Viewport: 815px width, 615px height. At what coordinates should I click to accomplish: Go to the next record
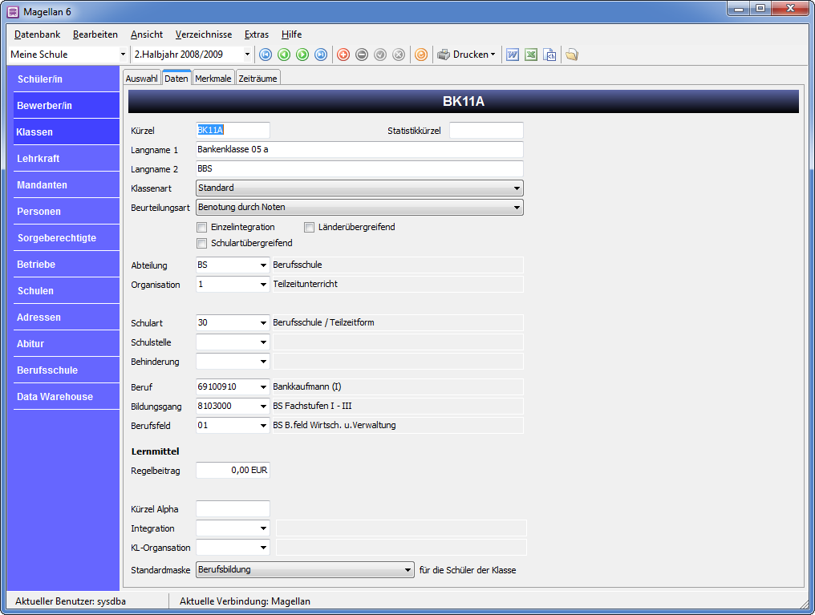pyautogui.click(x=302, y=55)
